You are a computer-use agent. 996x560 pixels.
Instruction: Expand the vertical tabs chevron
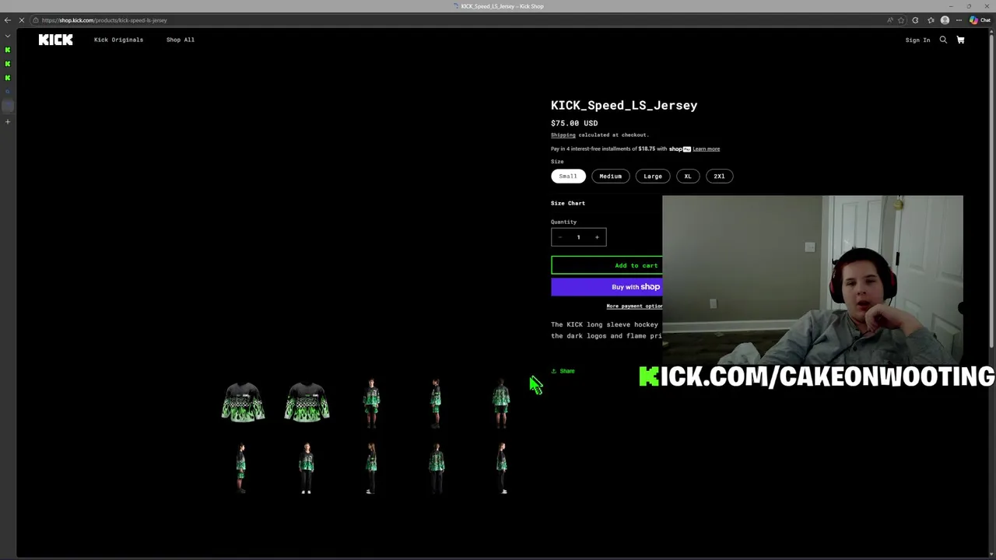8,36
